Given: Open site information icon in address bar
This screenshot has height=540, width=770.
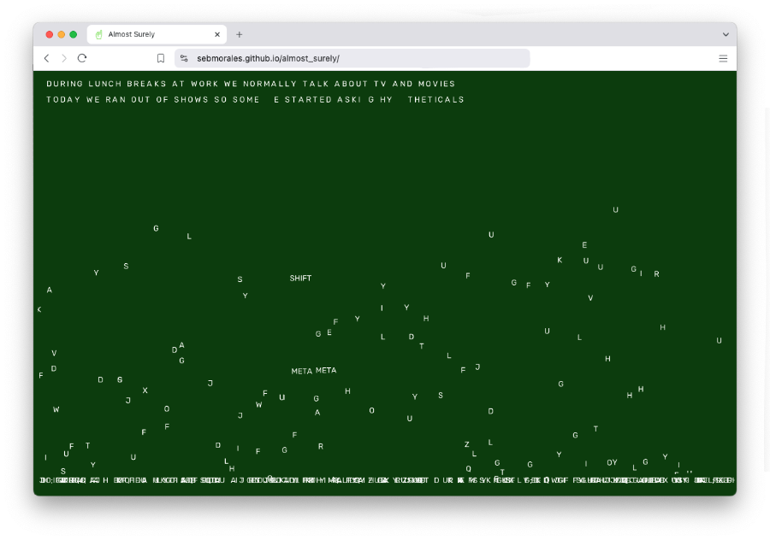Looking at the screenshot, I should pos(184,58).
